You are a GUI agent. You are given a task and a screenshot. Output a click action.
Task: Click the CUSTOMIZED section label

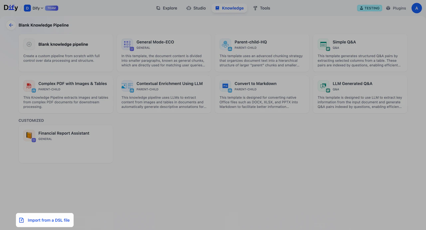[x=31, y=120]
